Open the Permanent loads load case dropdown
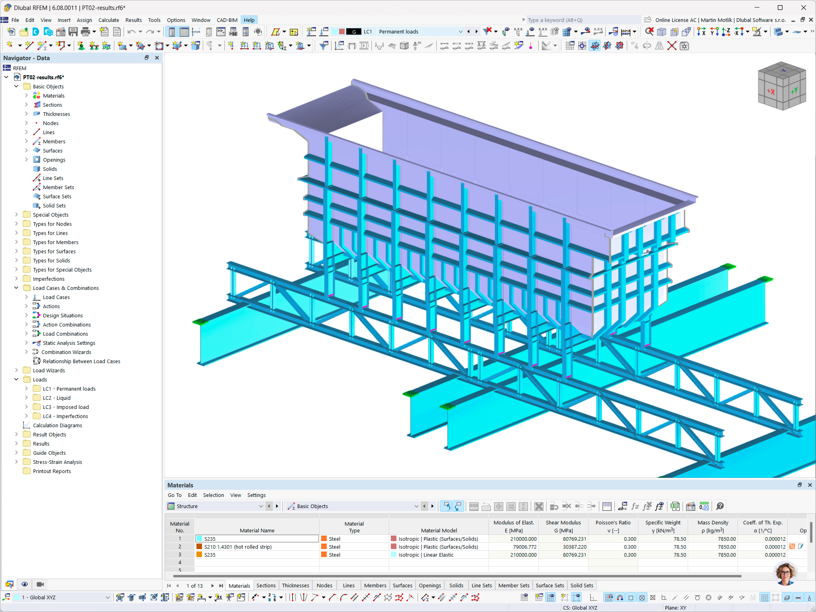This screenshot has width=816, height=612. [461, 32]
